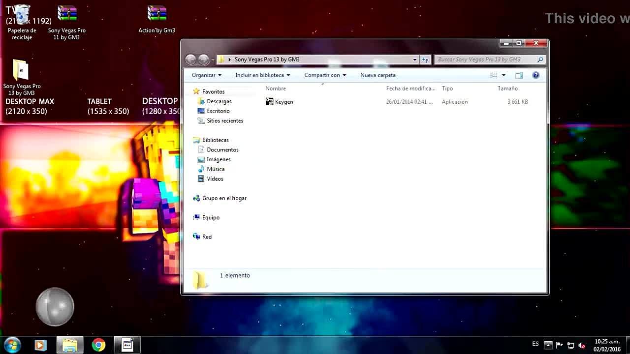Click the Back navigation arrow
This screenshot has height=354, width=630.
tap(191, 59)
